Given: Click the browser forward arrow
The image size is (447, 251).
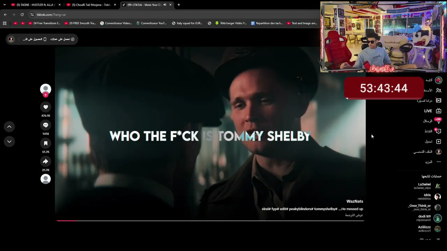Looking at the screenshot, I should [x=14, y=15].
